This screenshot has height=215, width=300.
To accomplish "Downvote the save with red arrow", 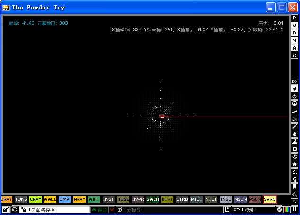I will (112, 210).
